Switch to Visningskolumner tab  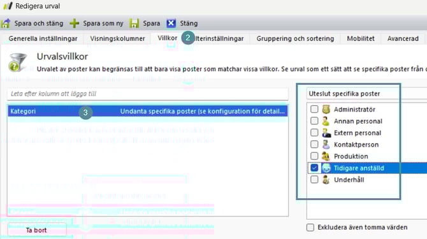118,38
